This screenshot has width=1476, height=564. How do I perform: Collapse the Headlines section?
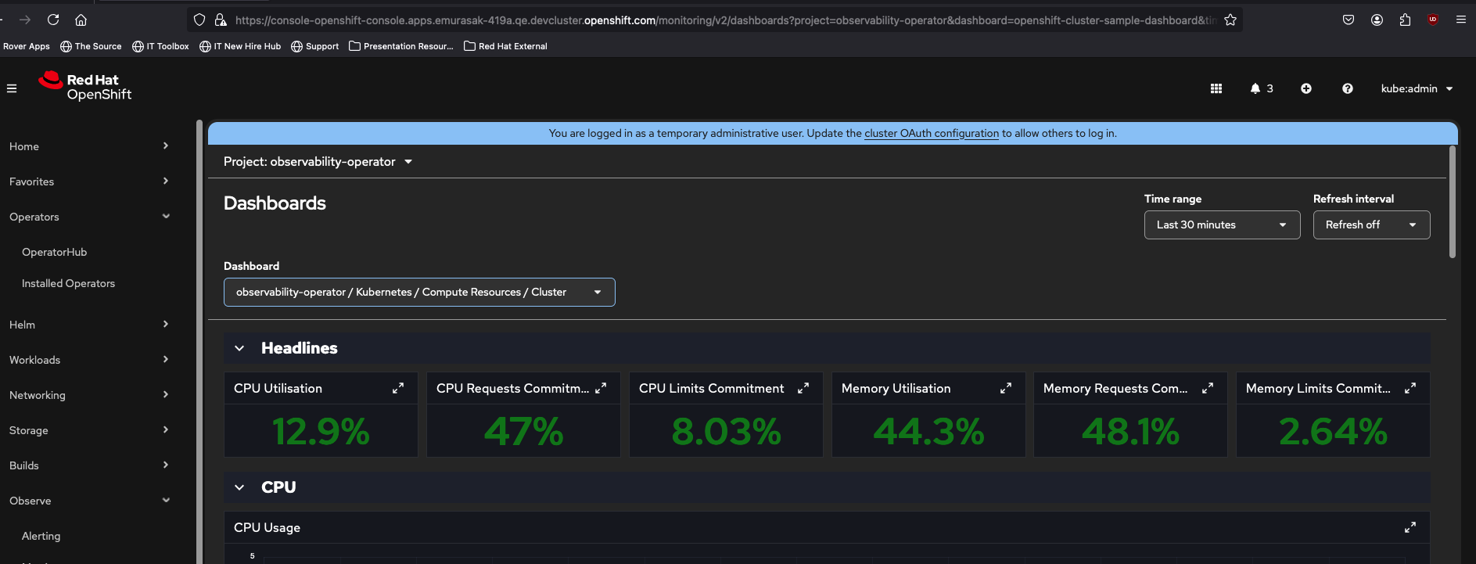point(239,348)
